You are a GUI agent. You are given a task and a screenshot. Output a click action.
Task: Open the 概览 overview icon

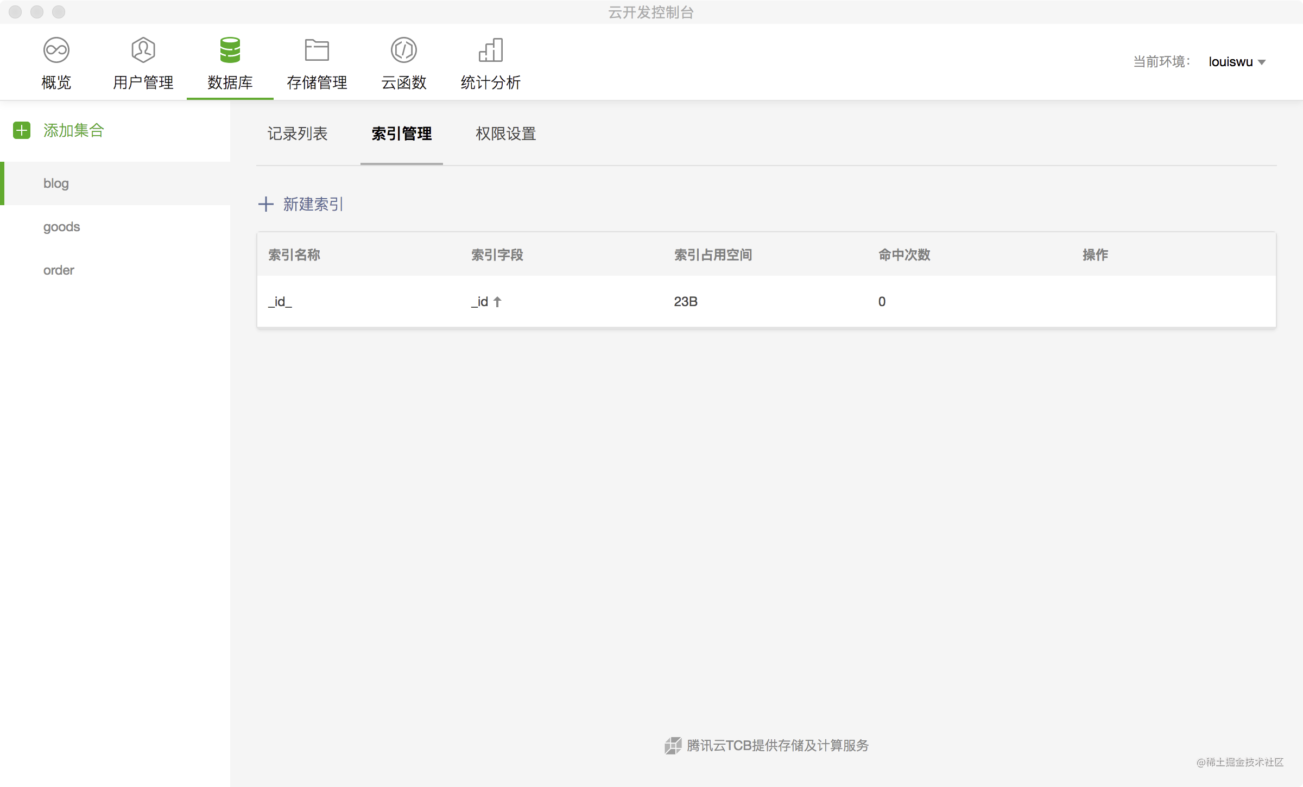[x=56, y=50]
